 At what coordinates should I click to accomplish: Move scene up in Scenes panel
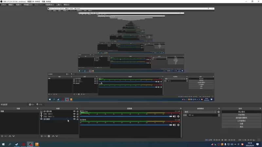point(10,136)
